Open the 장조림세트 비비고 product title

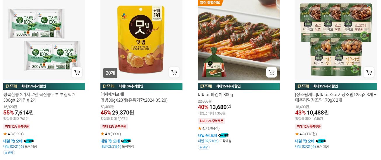(x=336, y=97)
